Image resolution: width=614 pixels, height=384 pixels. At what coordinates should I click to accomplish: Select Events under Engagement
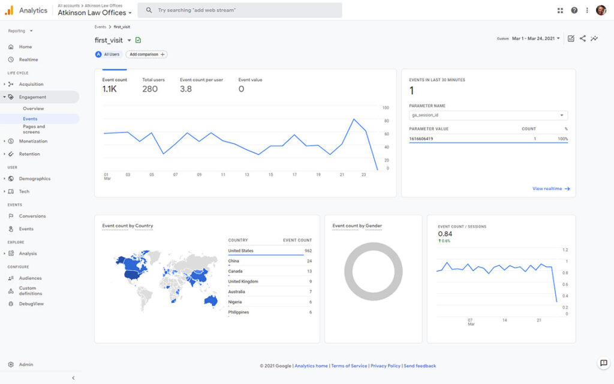[30, 119]
